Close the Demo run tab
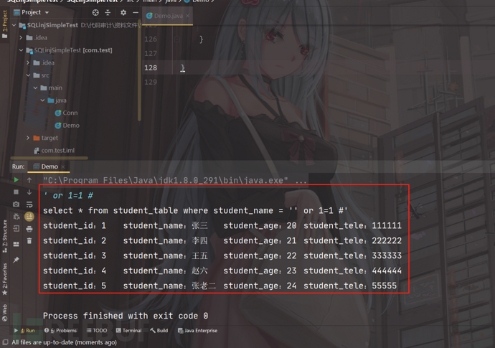 63,166
